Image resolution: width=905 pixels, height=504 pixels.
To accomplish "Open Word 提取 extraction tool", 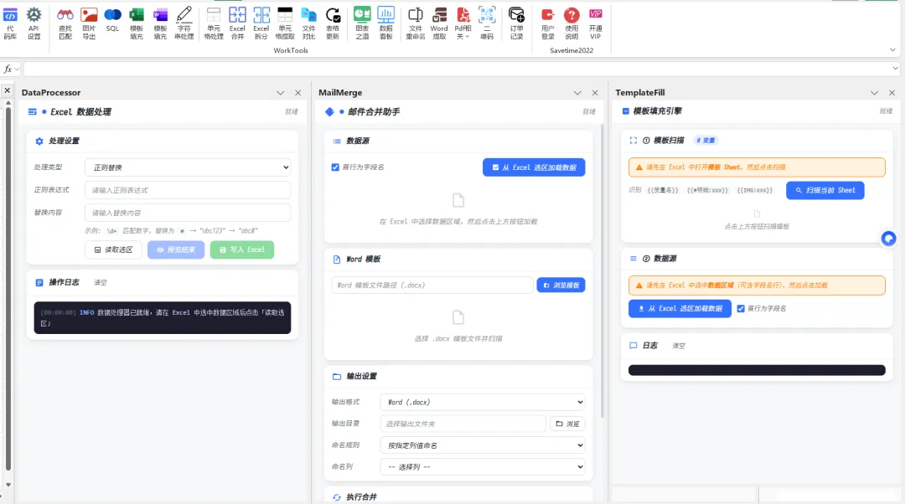I will [439, 23].
